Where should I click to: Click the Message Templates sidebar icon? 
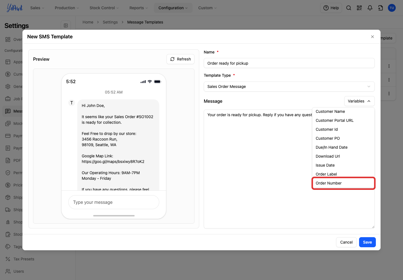pyautogui.click(x=8, y=111)
